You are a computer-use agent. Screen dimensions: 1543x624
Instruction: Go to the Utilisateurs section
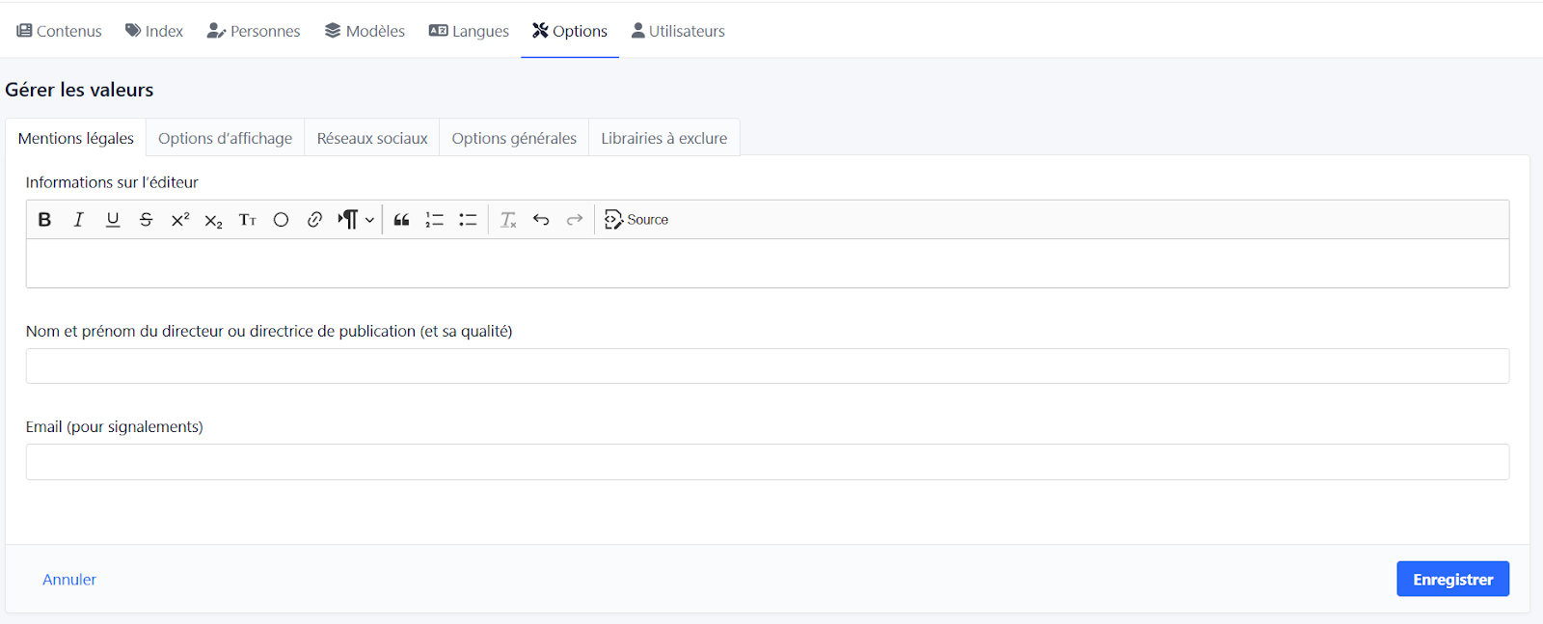(678, 31)
